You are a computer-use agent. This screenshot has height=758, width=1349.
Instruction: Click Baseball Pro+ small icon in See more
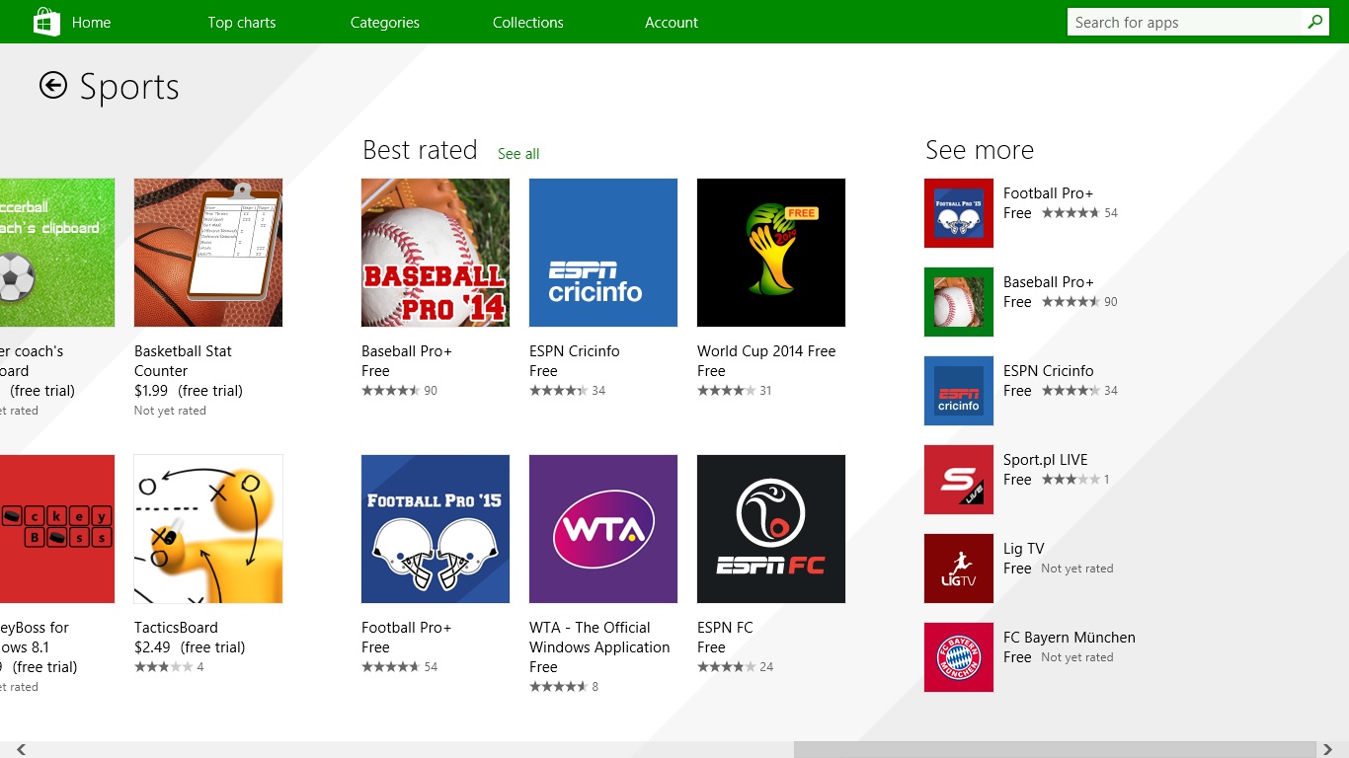click(x=959, y=302)
